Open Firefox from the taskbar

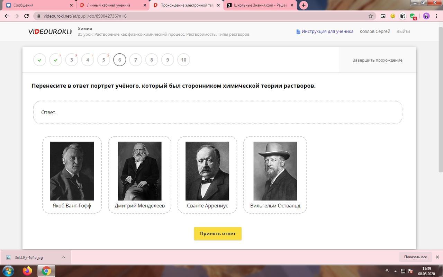click(27, 270)
